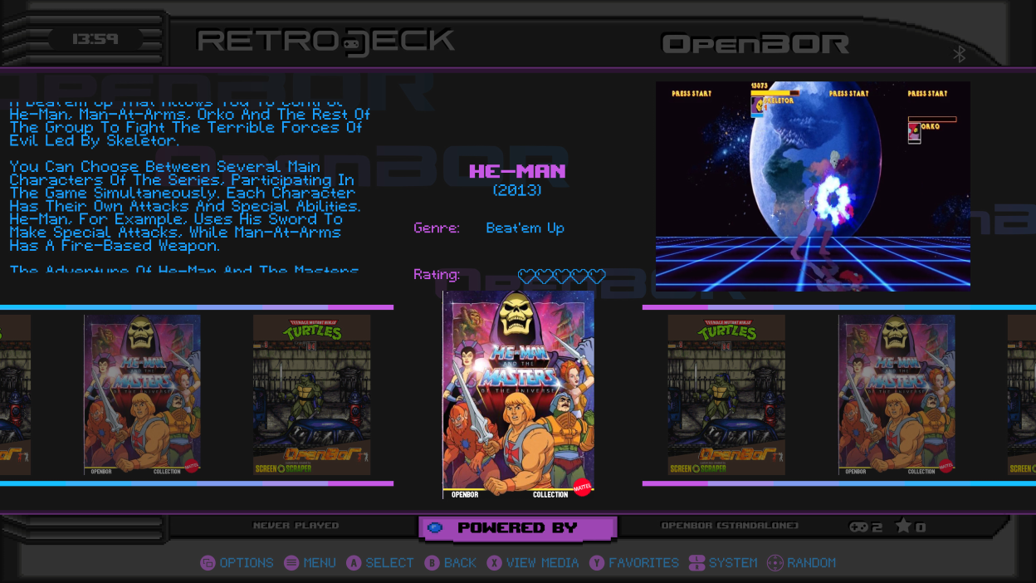The height and width of the screenshot is (583, 1036).
Task: Click the 13:59 clock display
Action: click(x=95, y=39)
